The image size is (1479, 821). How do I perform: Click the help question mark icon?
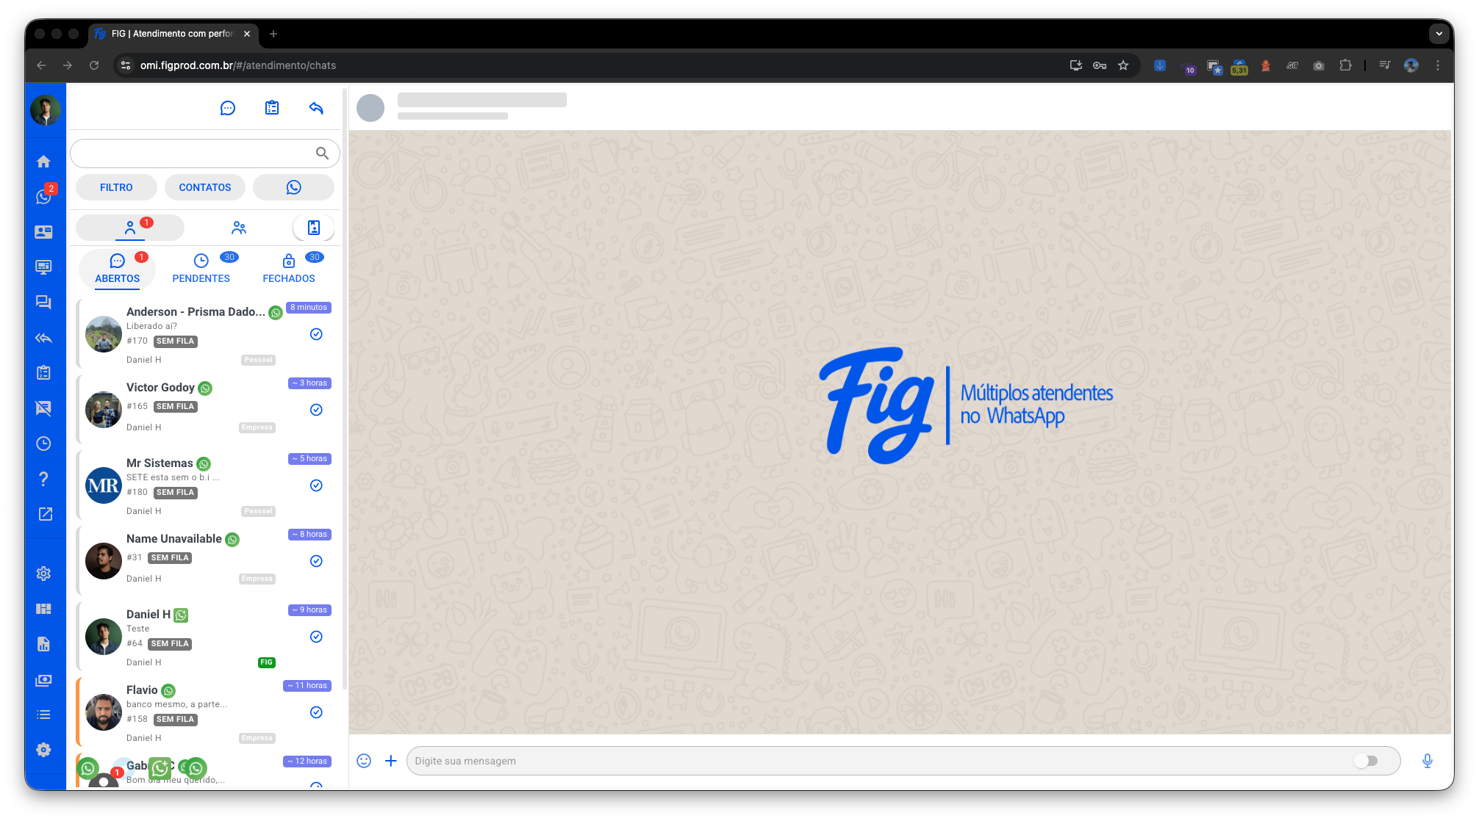(x=43, y=479)
